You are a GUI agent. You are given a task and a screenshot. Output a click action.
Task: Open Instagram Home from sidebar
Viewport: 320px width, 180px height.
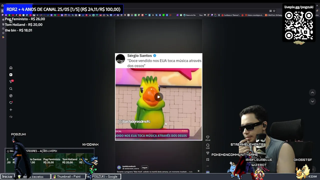pos(11,68)
